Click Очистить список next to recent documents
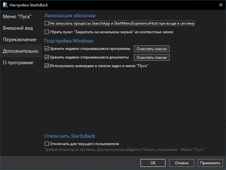This screenshot has width=226, height=170. [152, 58]
